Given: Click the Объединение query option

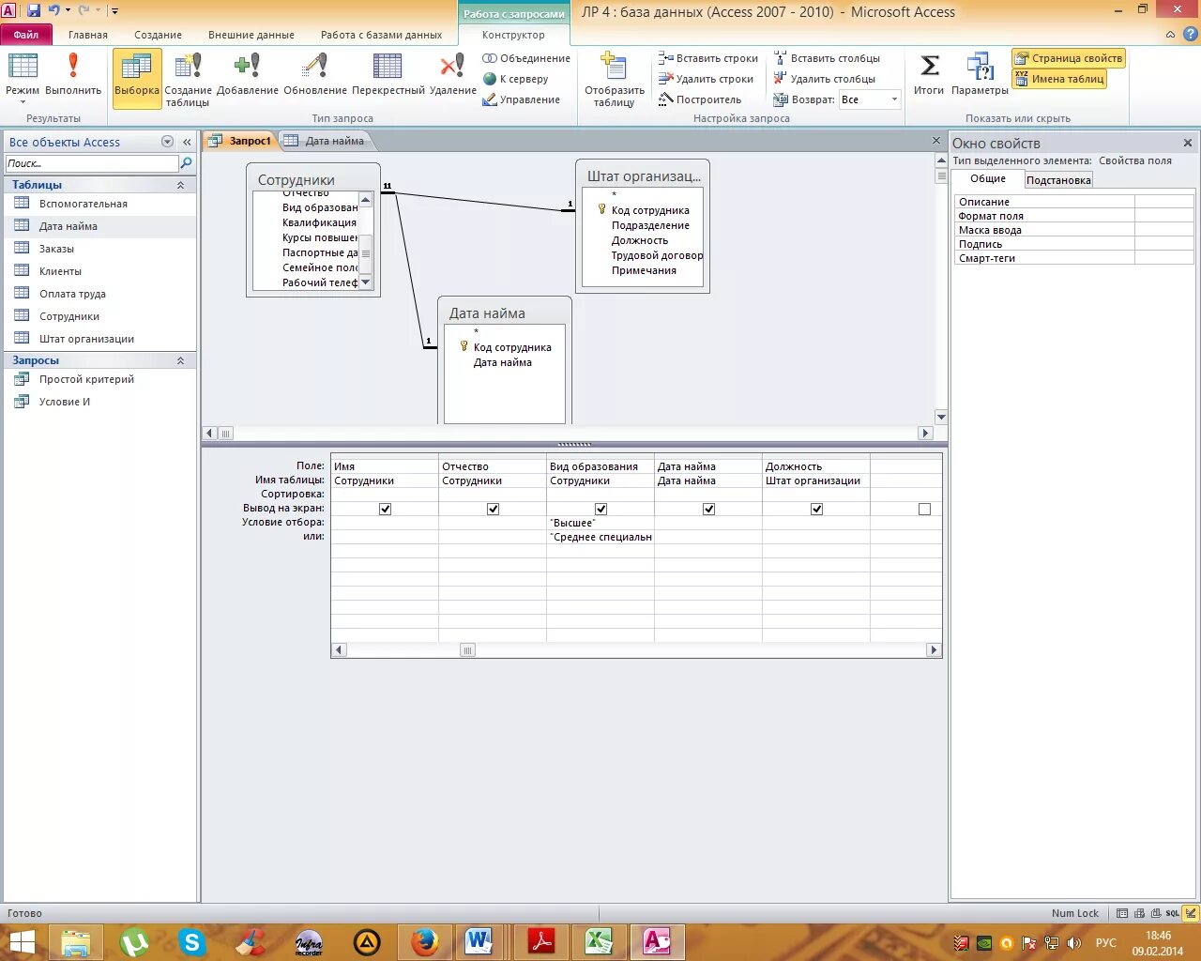Looking at the screenshot, I should click(526, 58).
